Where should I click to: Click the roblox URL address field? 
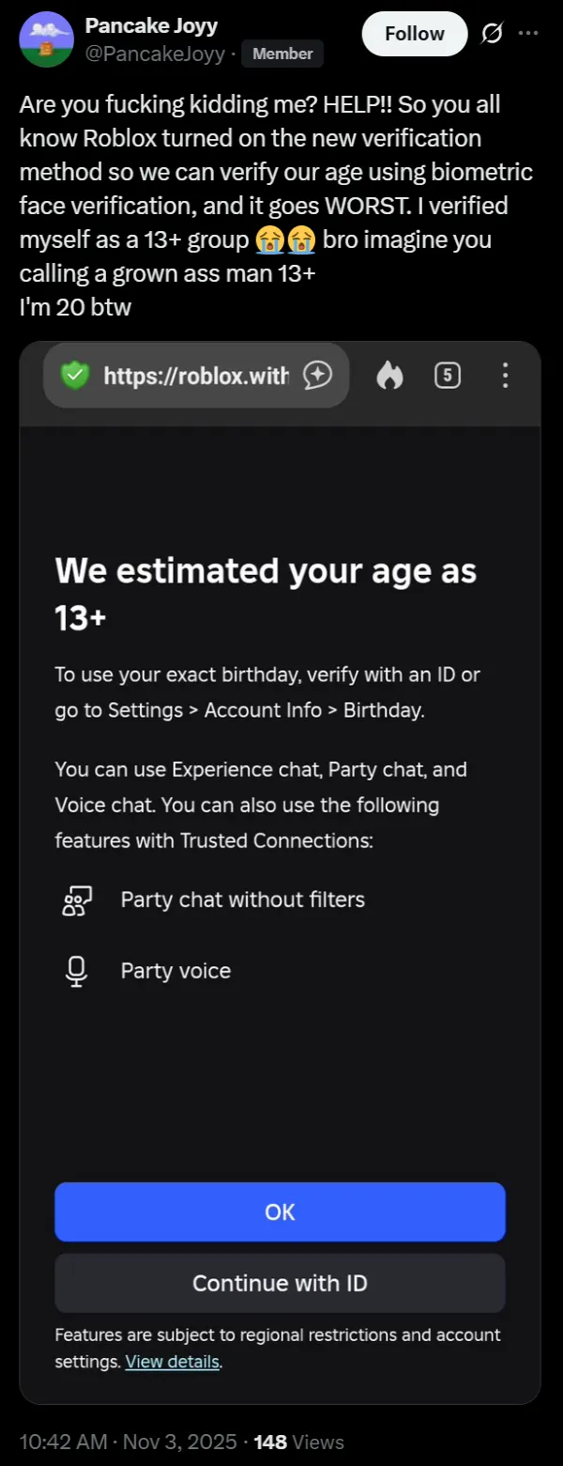(195, 376)
